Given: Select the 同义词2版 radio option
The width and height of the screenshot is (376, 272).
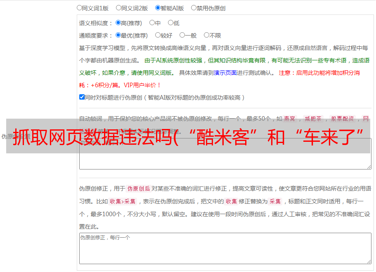Looking at the screenshot, I should [x=118, y=8].
